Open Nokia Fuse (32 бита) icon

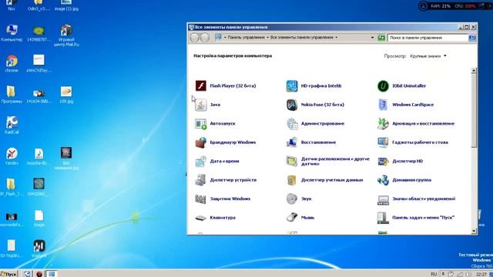292,105
